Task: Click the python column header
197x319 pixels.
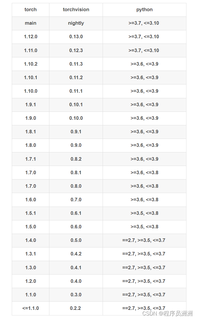Action: point(144,9)
